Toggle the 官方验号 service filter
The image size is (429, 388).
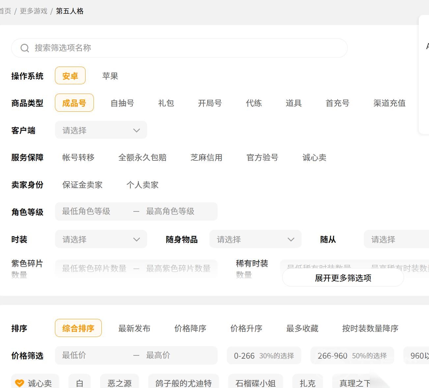point(262,157)
